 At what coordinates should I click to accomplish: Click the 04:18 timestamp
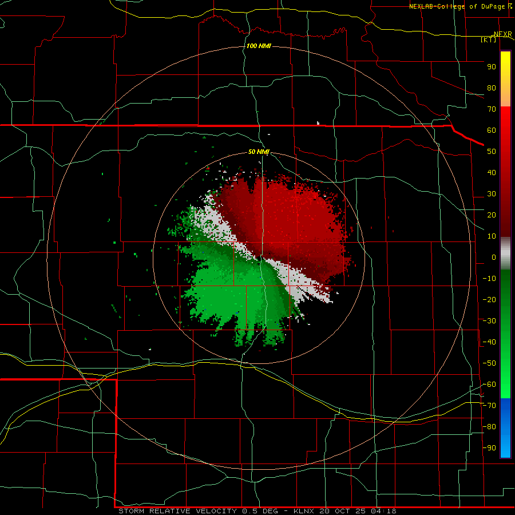coord(383,511)
